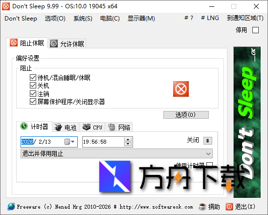This screenshot has width=268, height=215.
Task: Select the 计时器 timer tab
Action: (x=34, y=127)
